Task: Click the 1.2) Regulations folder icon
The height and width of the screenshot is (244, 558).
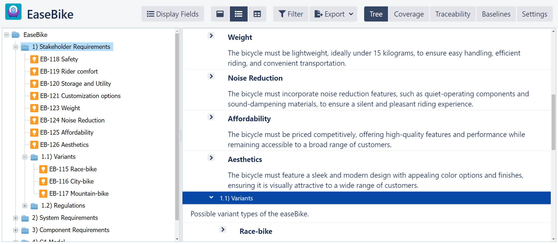Action: 34,206
